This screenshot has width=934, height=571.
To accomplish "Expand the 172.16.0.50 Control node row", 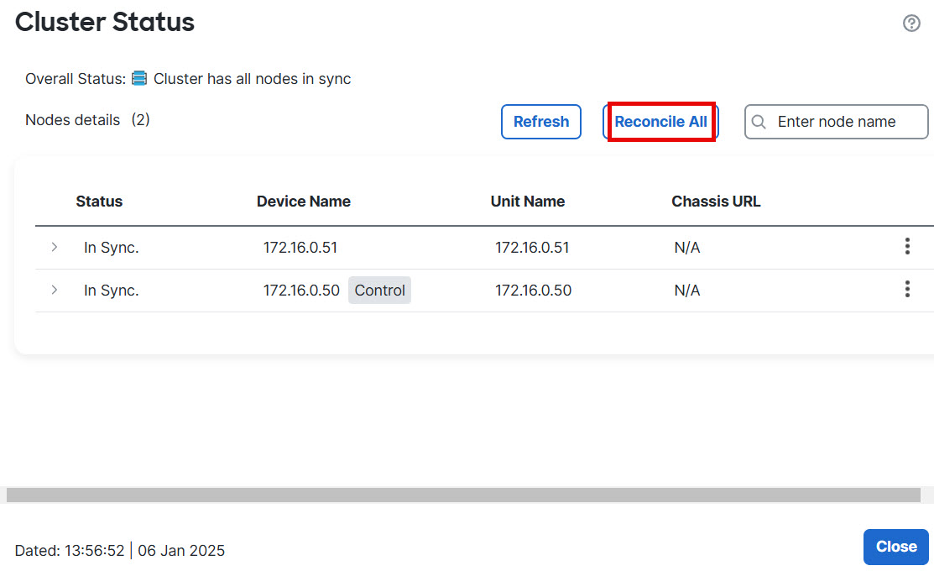I will (x=55, y=290).
